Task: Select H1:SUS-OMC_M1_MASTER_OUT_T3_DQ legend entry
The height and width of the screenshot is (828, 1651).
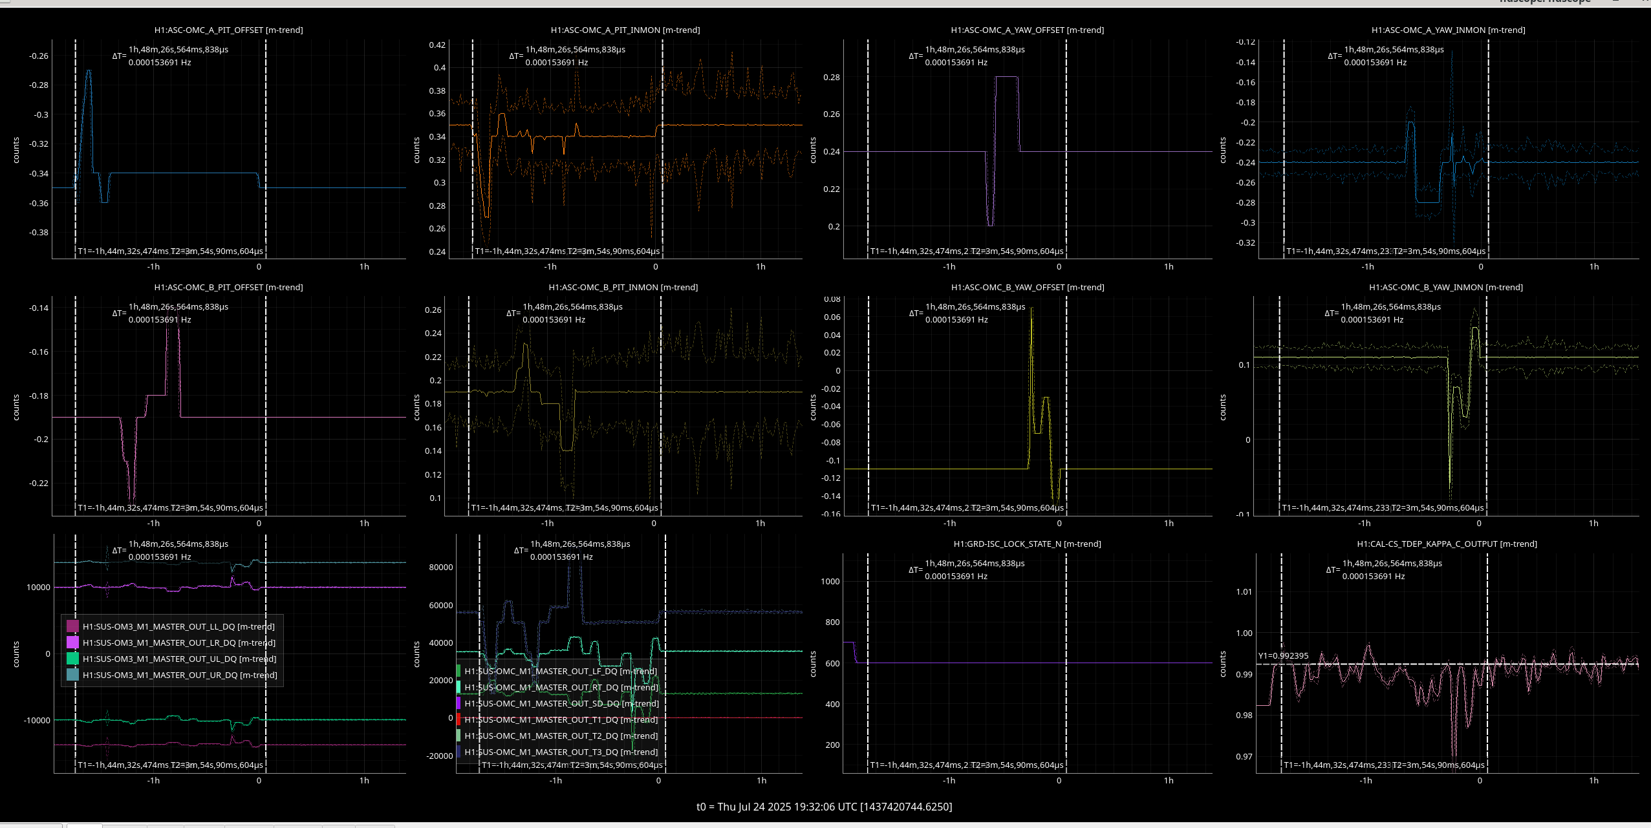Action: pos(561,752)
